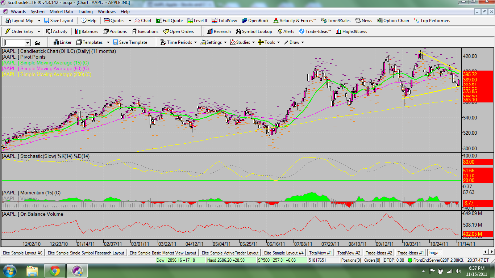
Task: Open the Windows menu
Action: (107, 12)
